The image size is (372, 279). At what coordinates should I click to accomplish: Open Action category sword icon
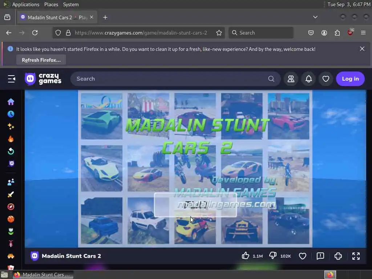coord(11,195)
